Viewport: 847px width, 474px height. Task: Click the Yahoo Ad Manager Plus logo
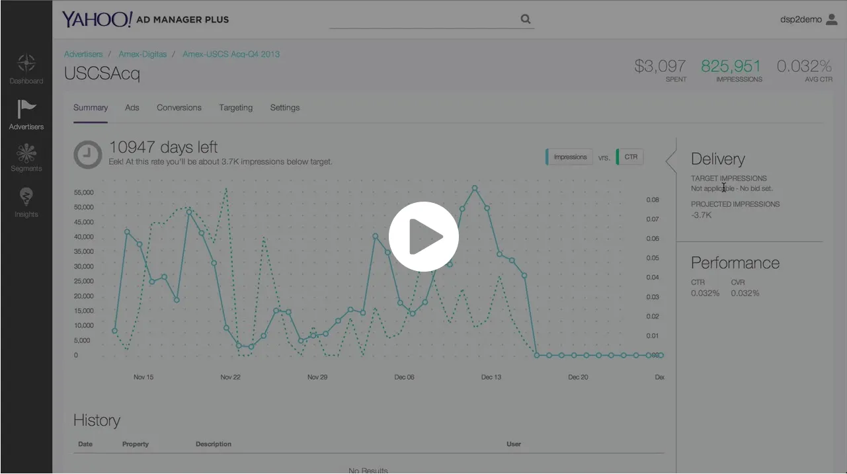pyautogui.click(x=145, y=19)
